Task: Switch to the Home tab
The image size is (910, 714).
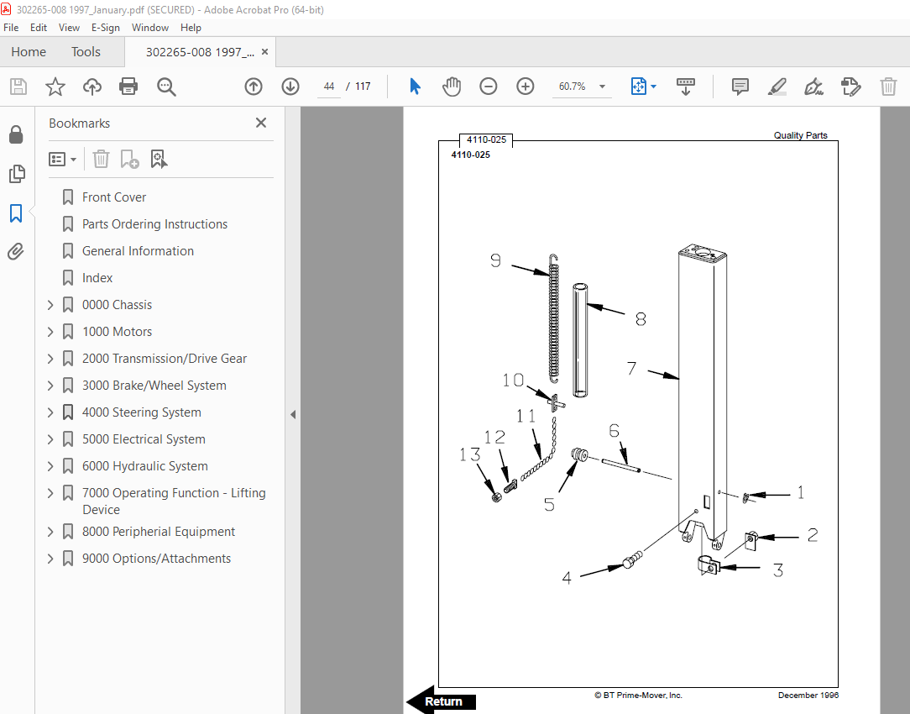Action: [29, 52]
